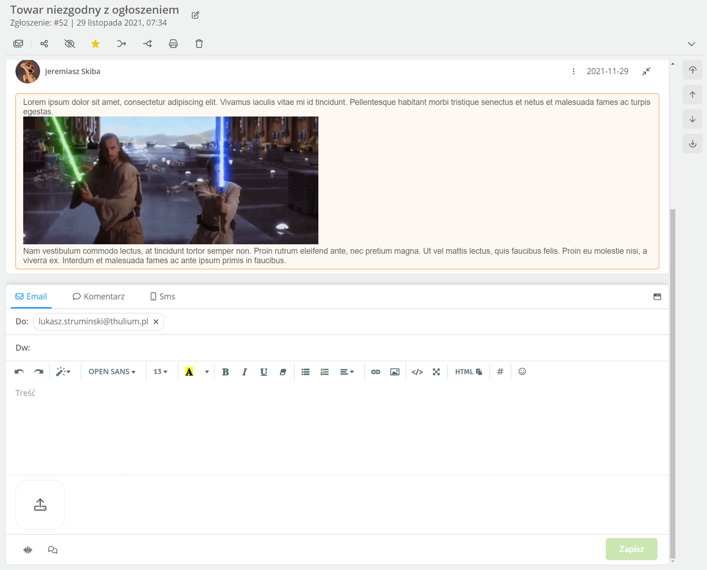
Task: Open the emoji picker smiley icon
Action: [x=522, y=372]
